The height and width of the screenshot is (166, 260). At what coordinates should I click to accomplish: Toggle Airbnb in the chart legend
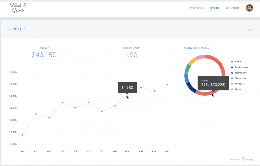[238, 61]
